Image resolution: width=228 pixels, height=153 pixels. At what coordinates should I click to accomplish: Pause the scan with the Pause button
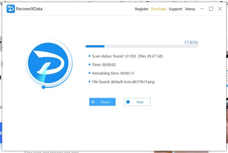click(102, 102)
